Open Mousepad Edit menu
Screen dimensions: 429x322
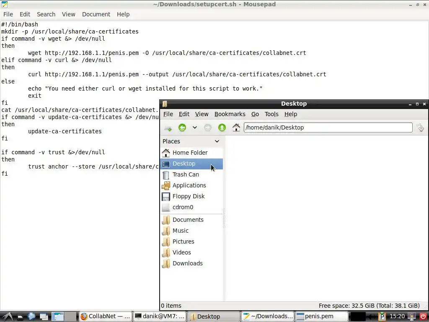25,14
